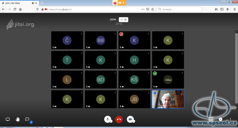238x128 pixels.
Task: Expand video device options next to the camera
Action: click(x=134, y=121)
